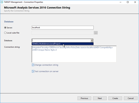Select the Server radio button

(x=5, y=28)
